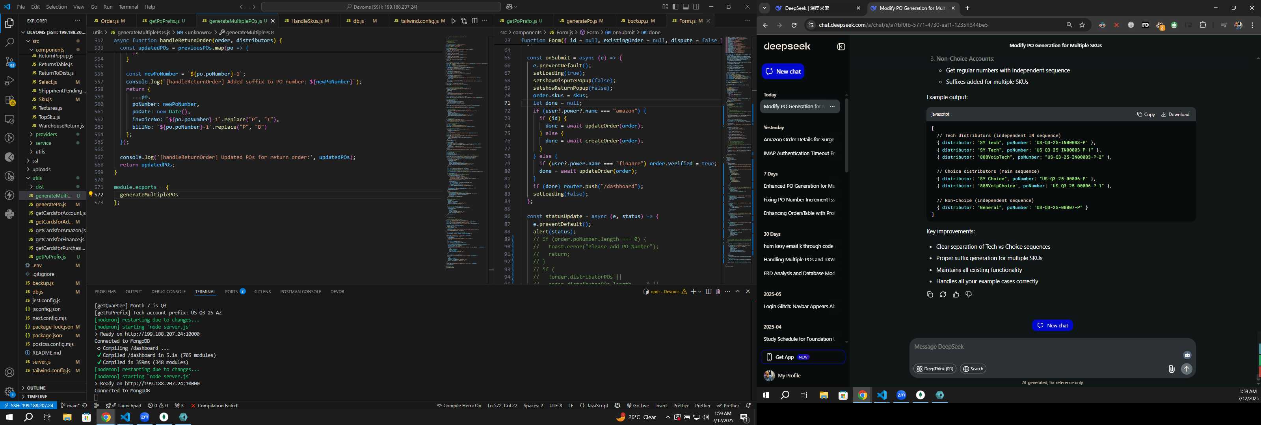Toggle DeepThink (R1) mode

pyautogui.click(x=935, y=369)
